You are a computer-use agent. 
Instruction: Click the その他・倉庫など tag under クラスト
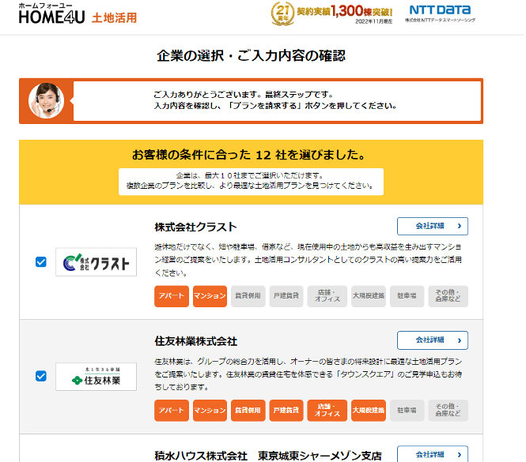coord(448,296)
